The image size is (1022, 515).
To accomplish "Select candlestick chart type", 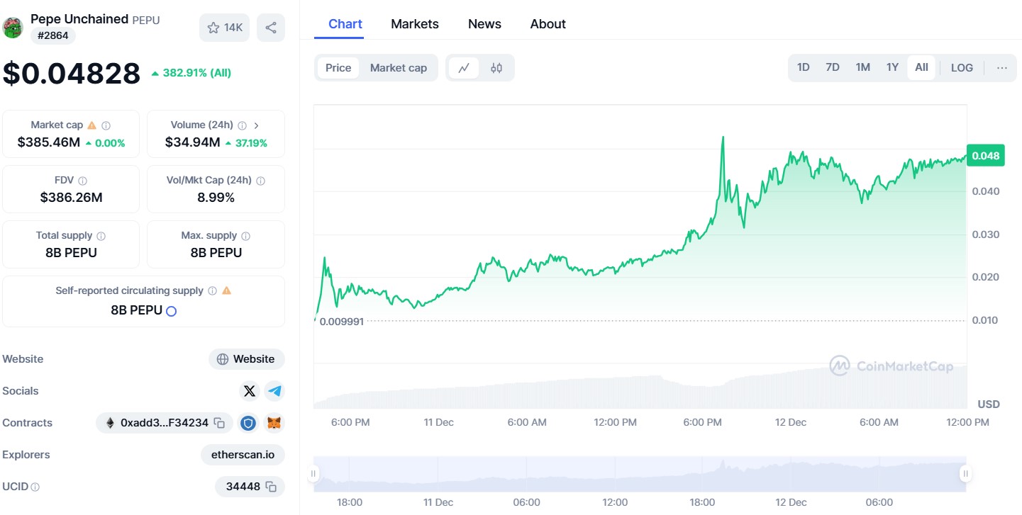I will pyautogui.click(x=496, y=68).
